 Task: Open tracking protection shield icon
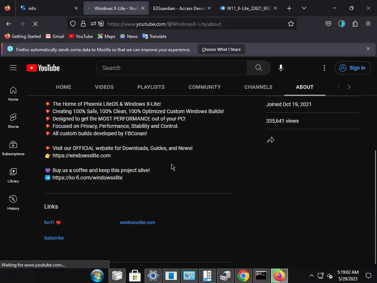[73, 24]
